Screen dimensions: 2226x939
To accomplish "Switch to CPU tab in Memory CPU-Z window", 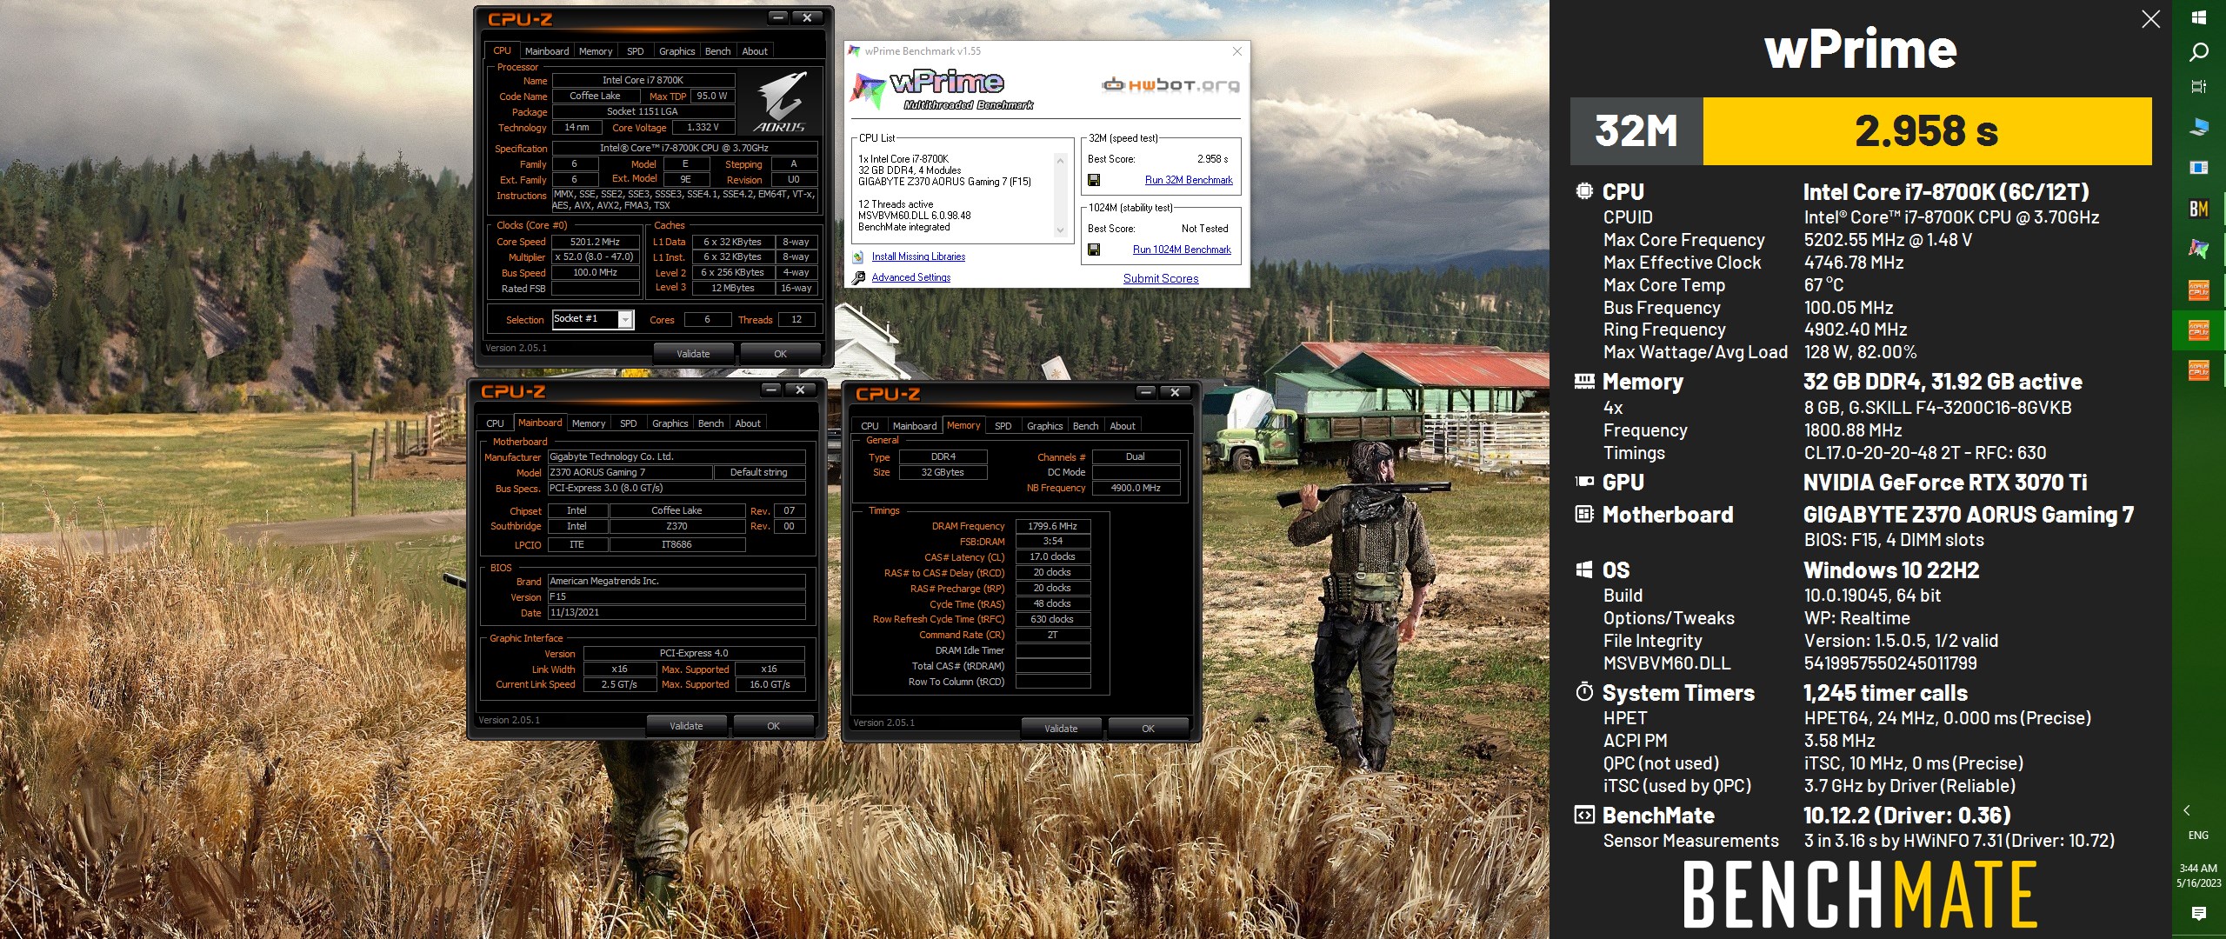I will pos(870,426).
